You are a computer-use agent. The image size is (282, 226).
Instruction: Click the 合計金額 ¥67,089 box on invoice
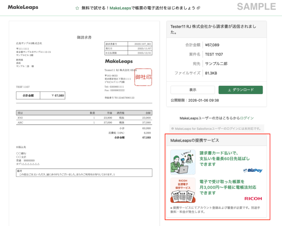pyautogui.click(x=41, y=95)
